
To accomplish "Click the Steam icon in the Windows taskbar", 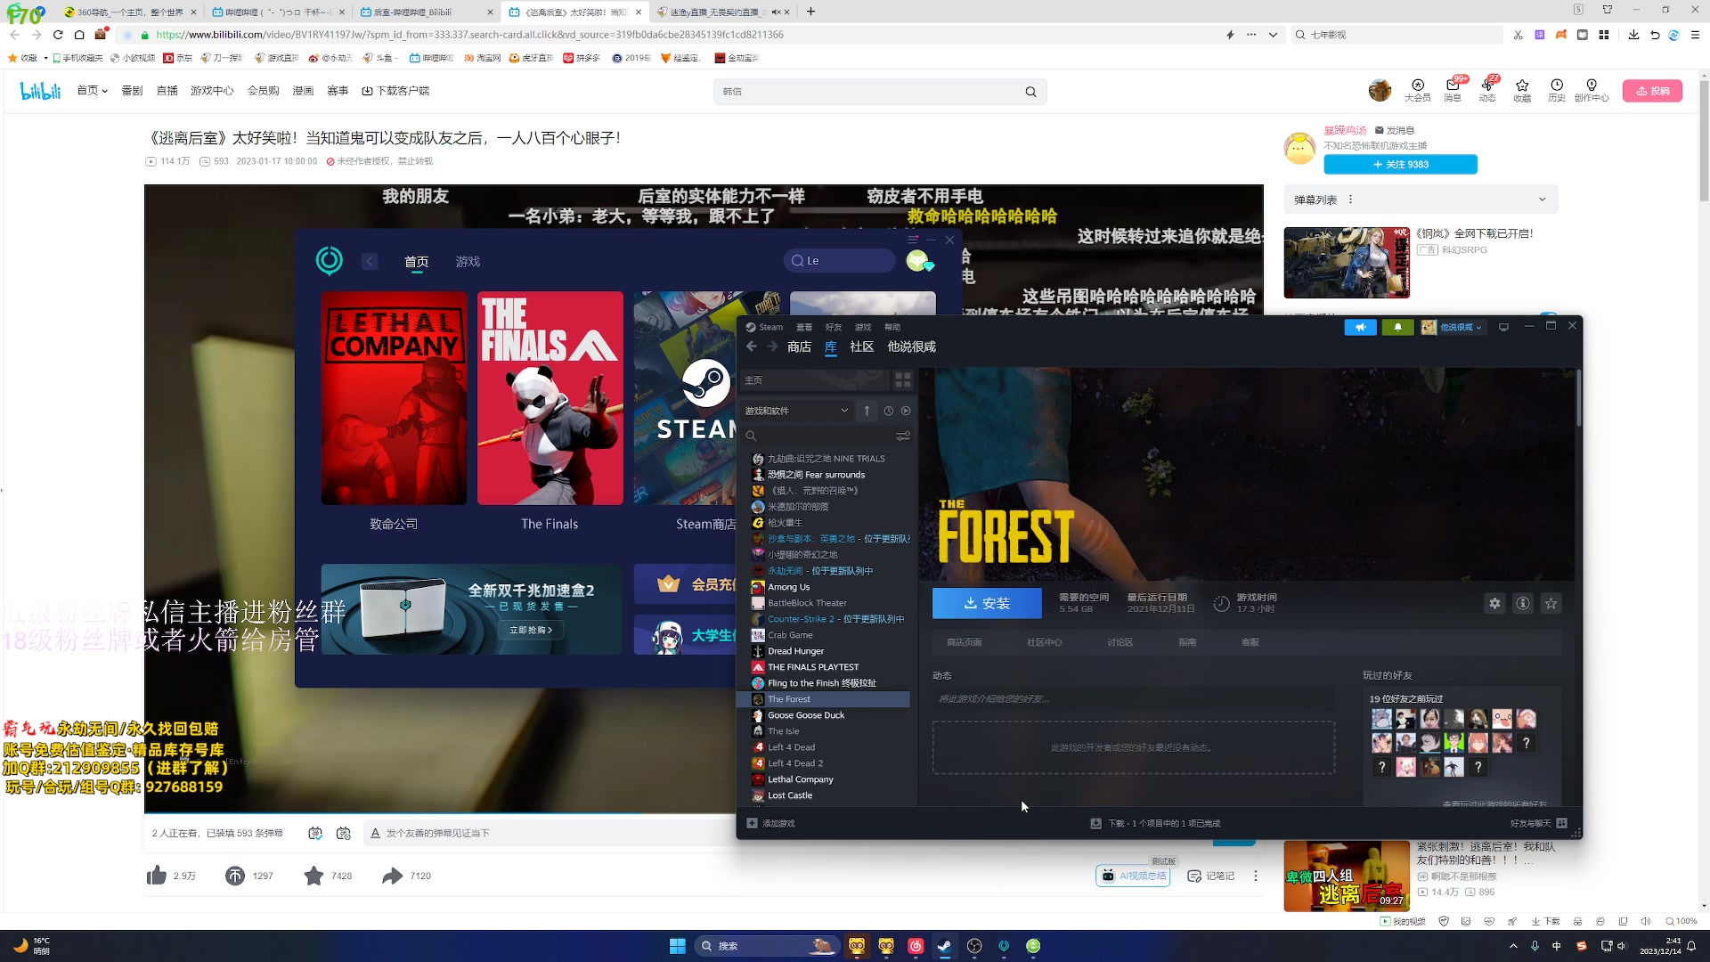I will (x=945, y=946).
